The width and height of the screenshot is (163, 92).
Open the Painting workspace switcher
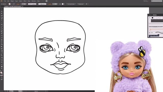(146, 1)
